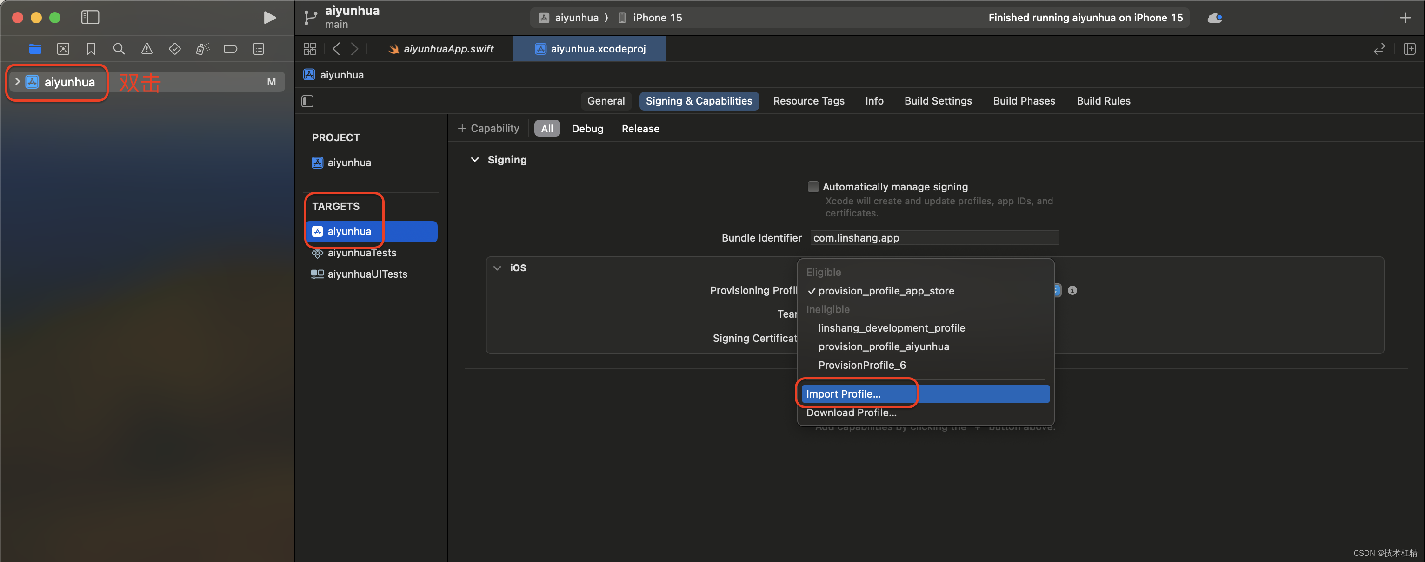Select Signing & Capabilities tab
The image size is (1425, 562).
pos(699,101)
